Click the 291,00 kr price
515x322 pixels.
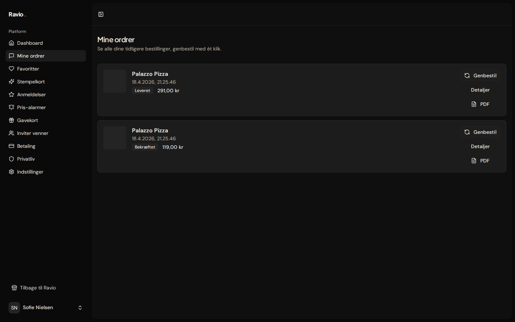pos(168,91)
